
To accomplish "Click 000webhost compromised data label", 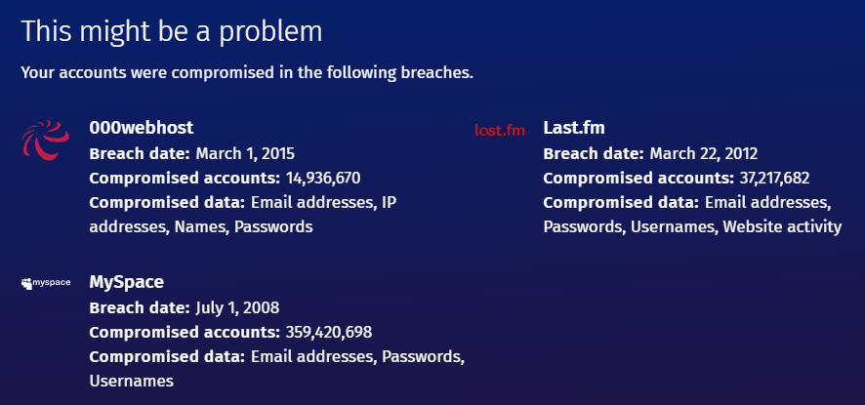I will click(167, 203).
